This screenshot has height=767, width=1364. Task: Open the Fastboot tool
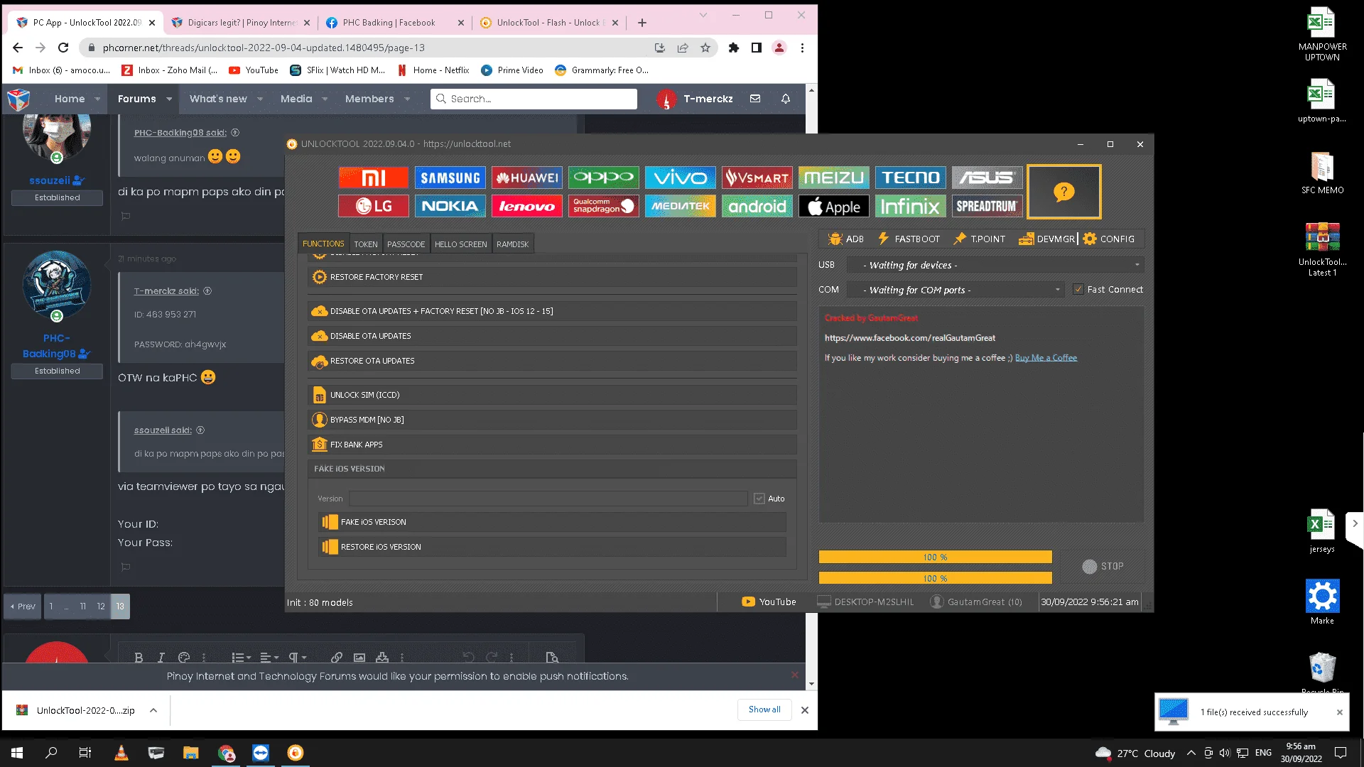(909, 239)
